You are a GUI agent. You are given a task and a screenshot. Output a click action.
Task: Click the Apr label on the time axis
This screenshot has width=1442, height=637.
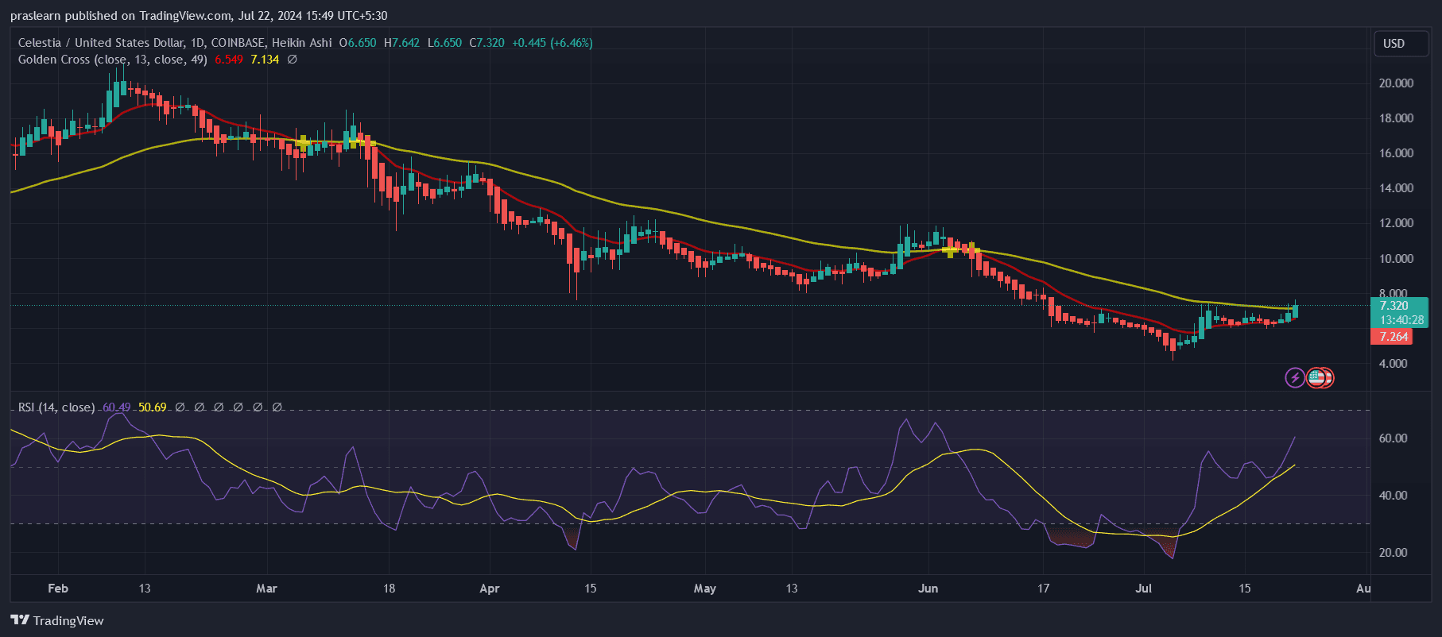tap(490, 589)
